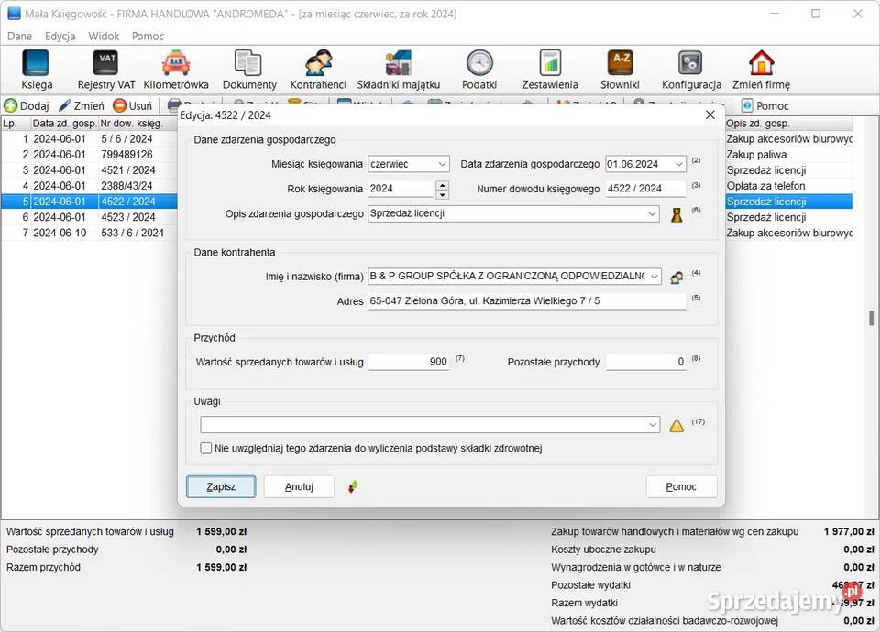Open Podatki clock icon
The width and height of the screenshot is (880, 632).
pos(478,63)
